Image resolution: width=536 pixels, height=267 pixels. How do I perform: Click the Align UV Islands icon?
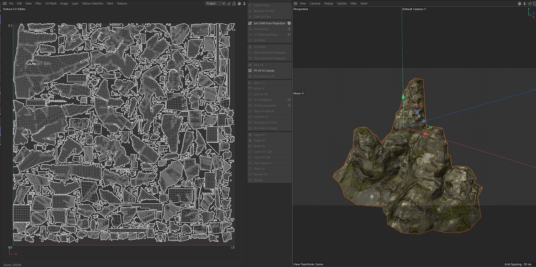250,111
